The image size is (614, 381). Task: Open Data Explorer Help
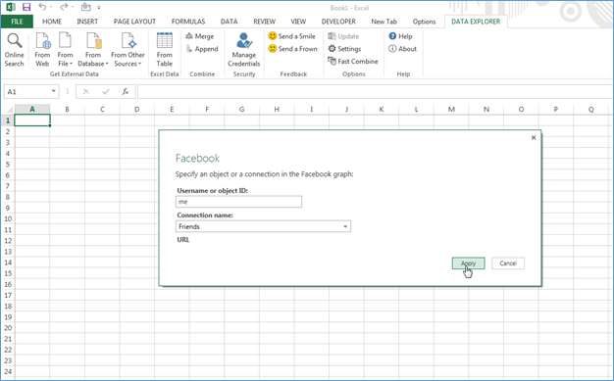coord(400,36)
